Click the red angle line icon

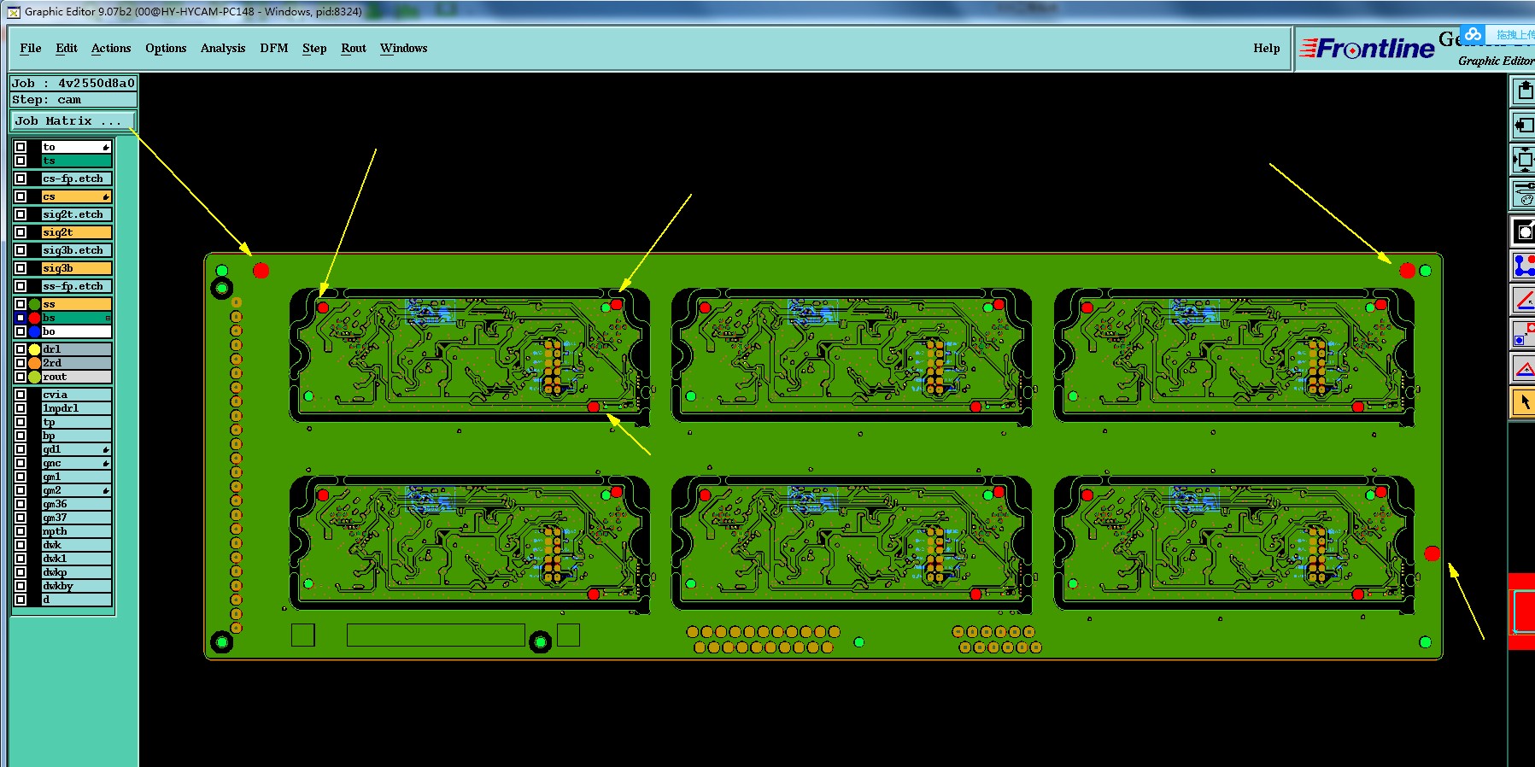(1523, 300)
